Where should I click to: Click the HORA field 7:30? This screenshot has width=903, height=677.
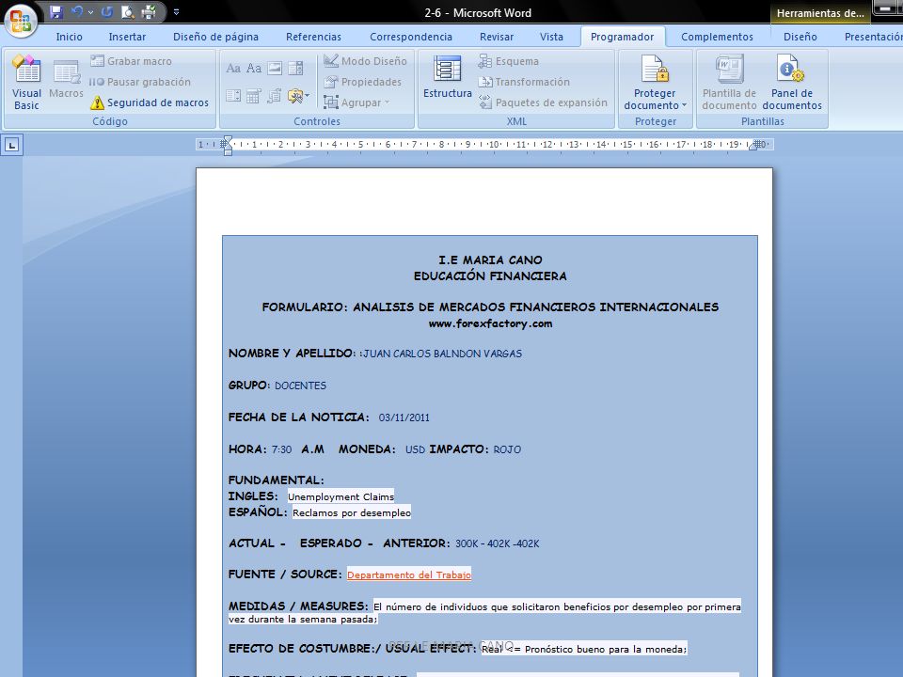pos(281,449)
